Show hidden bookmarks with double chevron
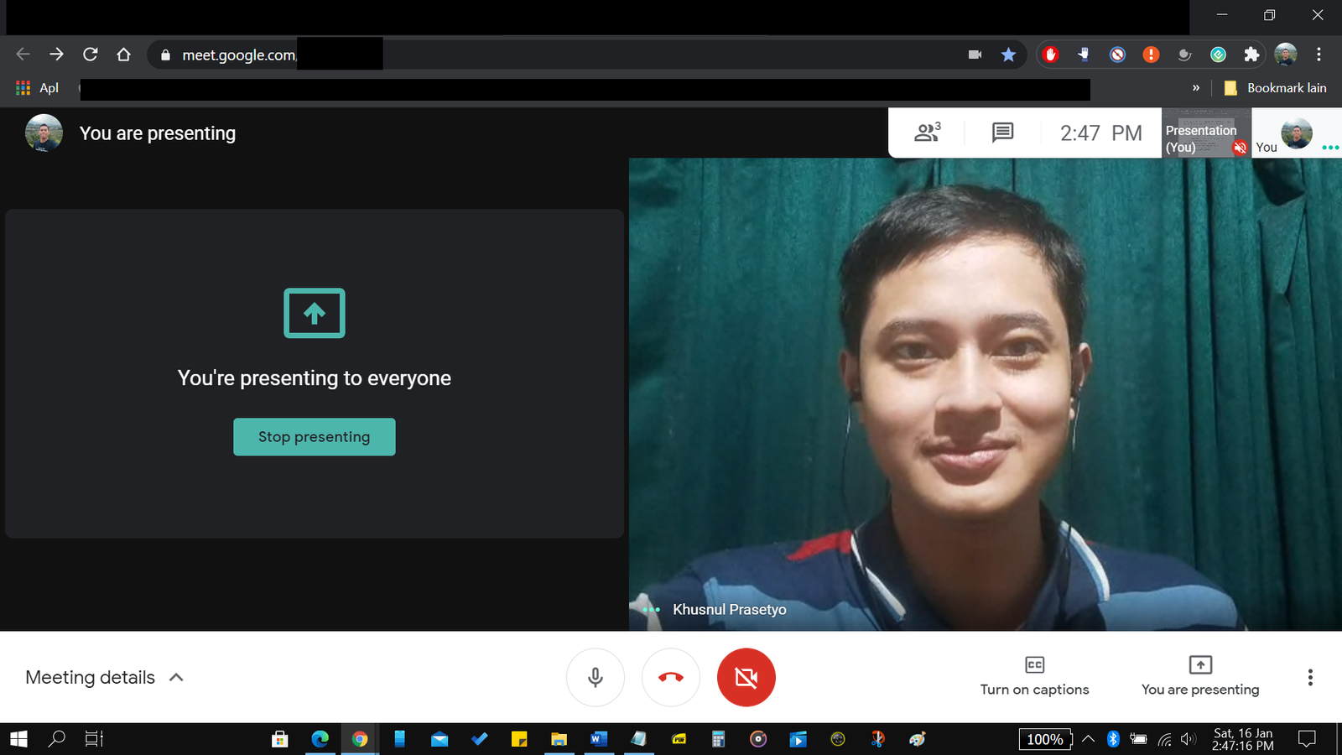This screenshot has width=1342, height=755. coord(1195,88)
